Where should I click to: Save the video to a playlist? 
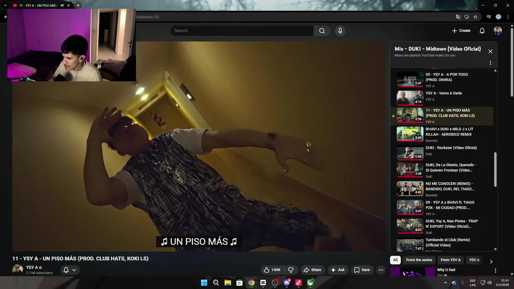(361, 270)
